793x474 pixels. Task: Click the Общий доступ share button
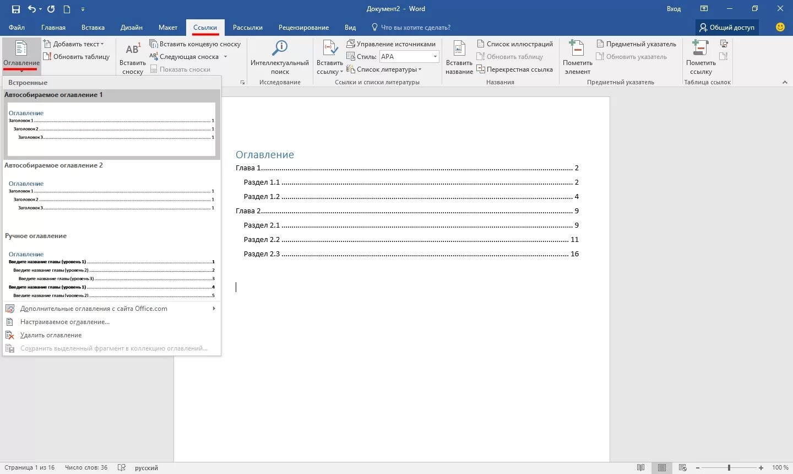click(726, 28)
